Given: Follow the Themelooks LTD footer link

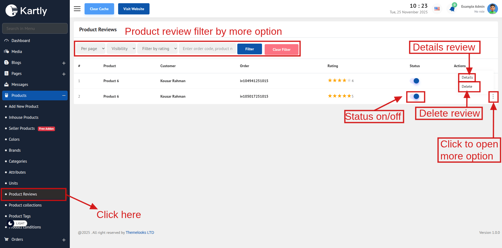Looking at the screenshot, I should pos(140,232).
